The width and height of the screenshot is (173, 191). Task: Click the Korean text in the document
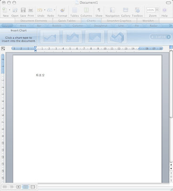point(40,75)
